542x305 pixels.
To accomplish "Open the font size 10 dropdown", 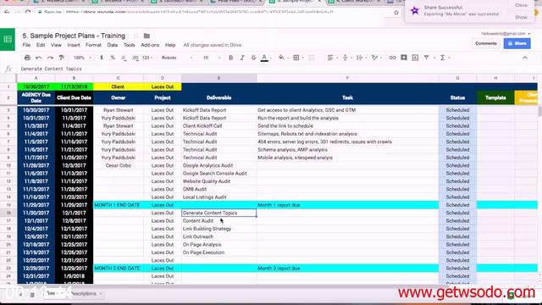I will (x=212, y=58).
